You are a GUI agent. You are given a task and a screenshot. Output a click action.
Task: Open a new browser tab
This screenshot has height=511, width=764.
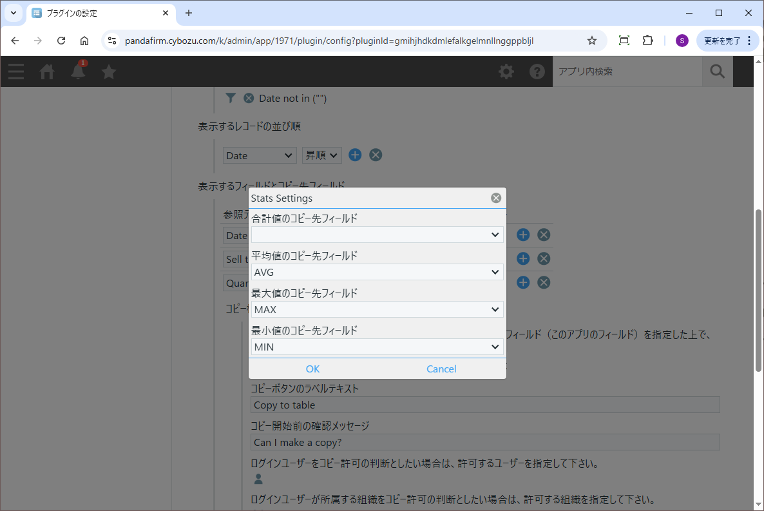pos(189,13)
